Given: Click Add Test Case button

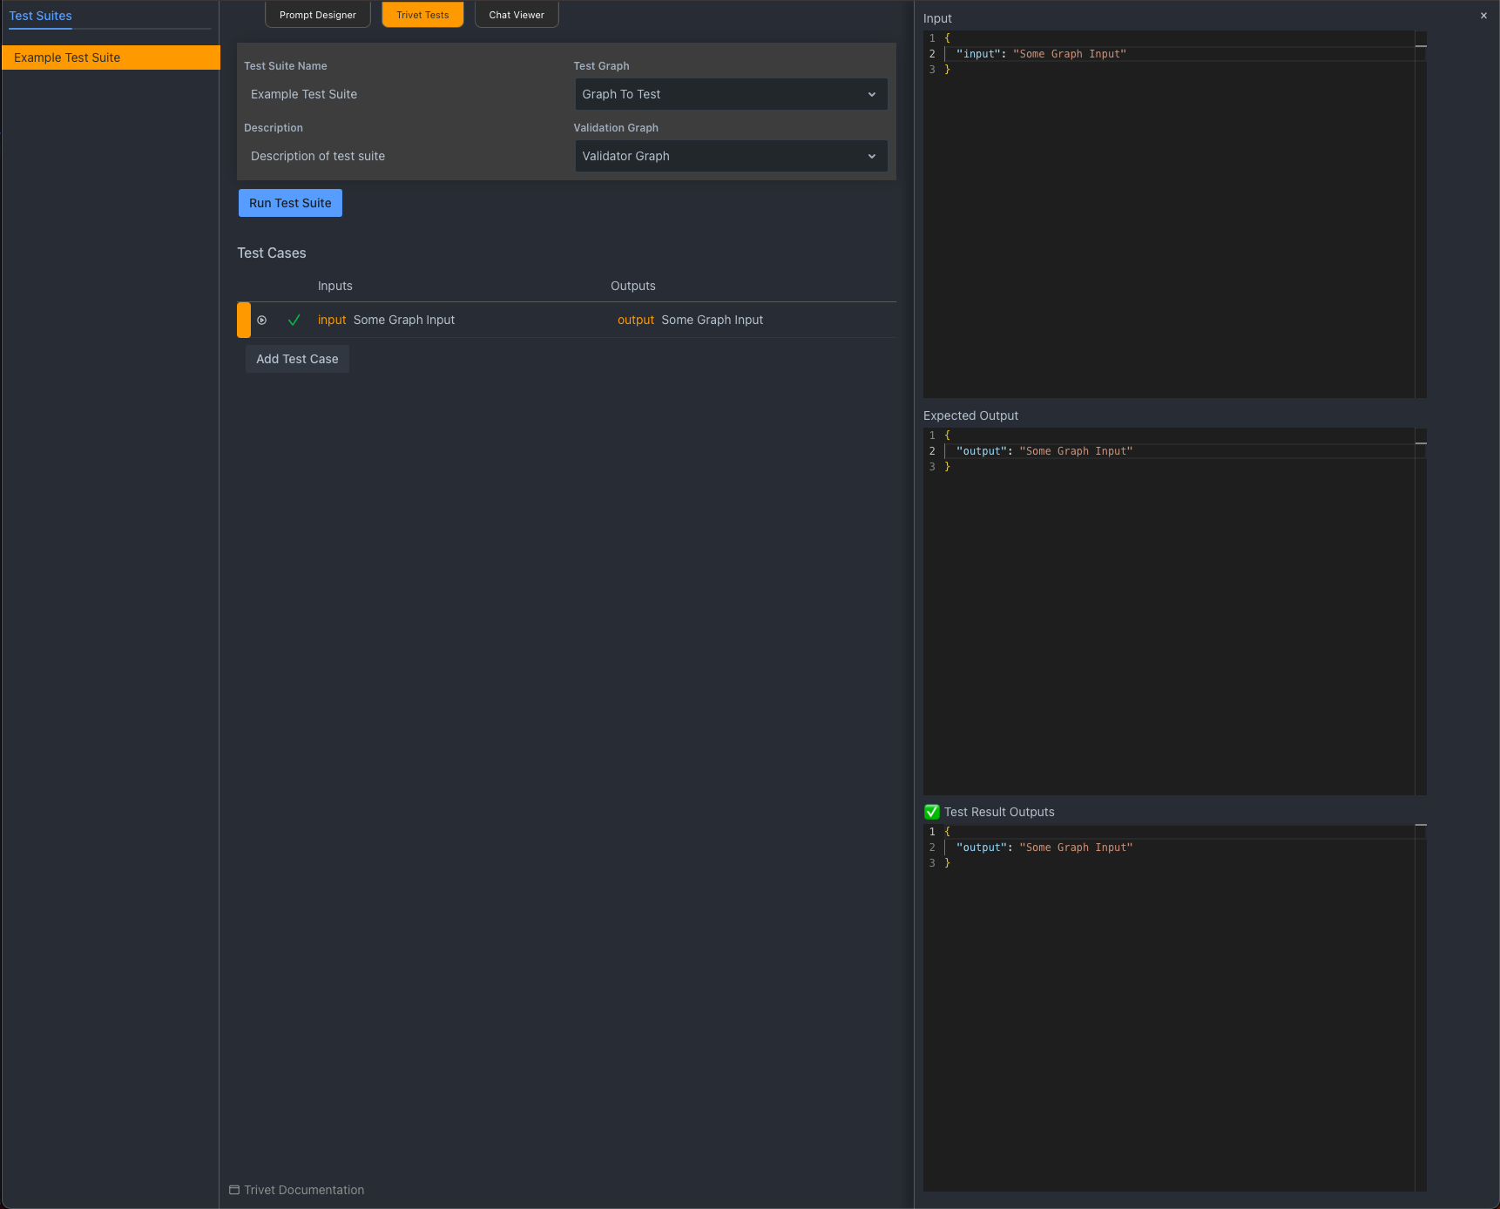Looking at the screenshot, I should (297, 359).
